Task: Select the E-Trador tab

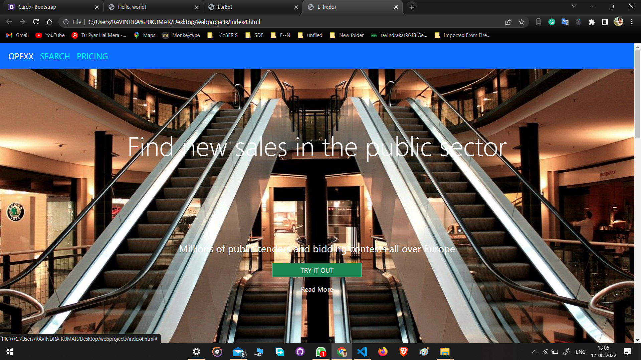Action: pos(352,7)
